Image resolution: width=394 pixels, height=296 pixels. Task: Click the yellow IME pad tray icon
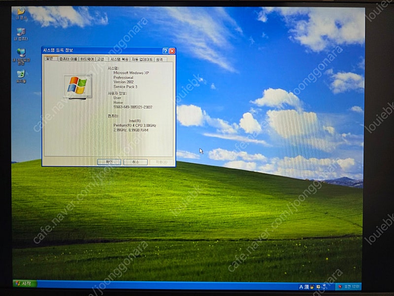pos(312,287)
